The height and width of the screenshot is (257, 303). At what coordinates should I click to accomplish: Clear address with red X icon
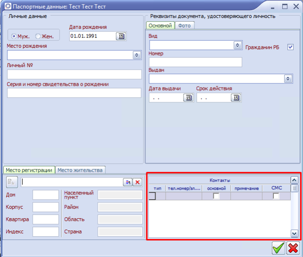137,182
